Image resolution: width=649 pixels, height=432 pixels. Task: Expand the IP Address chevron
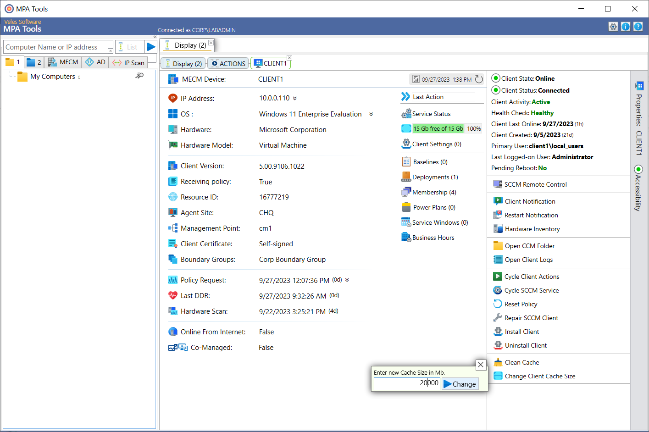[x=295, y=98]
